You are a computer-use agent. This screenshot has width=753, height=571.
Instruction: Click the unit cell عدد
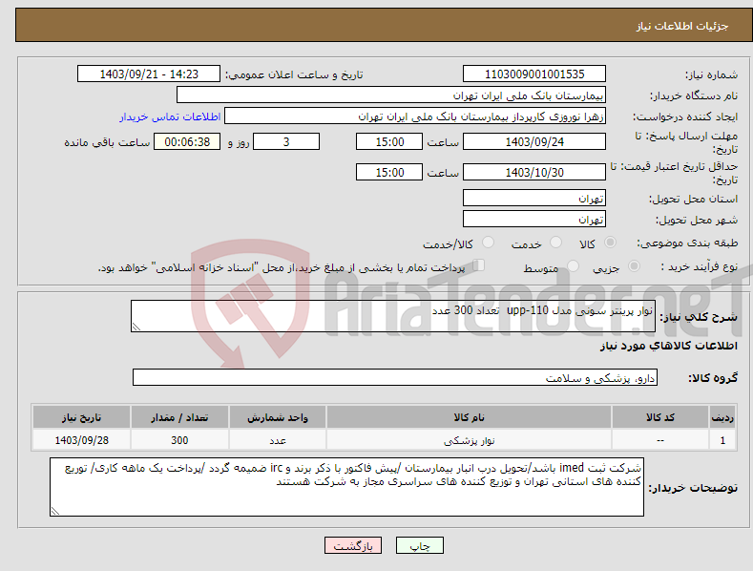point(278,440)
